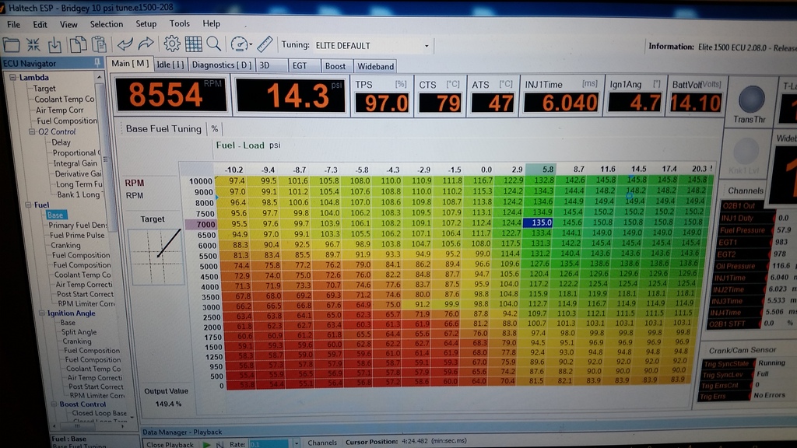This screenshot has height=448, width=797.
Task: Select the ruler measurement icon
Action: pyautogui.click(x=265, y=44)
